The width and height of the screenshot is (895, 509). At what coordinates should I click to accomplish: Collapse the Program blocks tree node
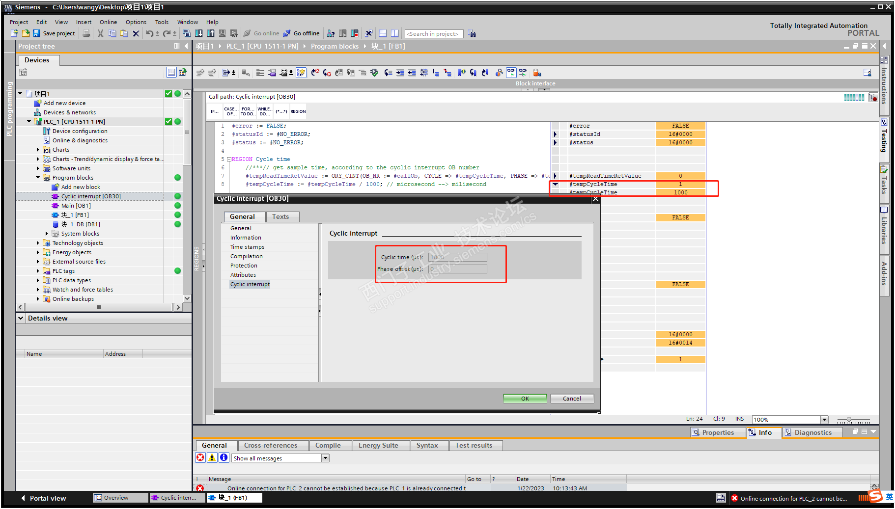pyautogui.click(x=38, y=178)
